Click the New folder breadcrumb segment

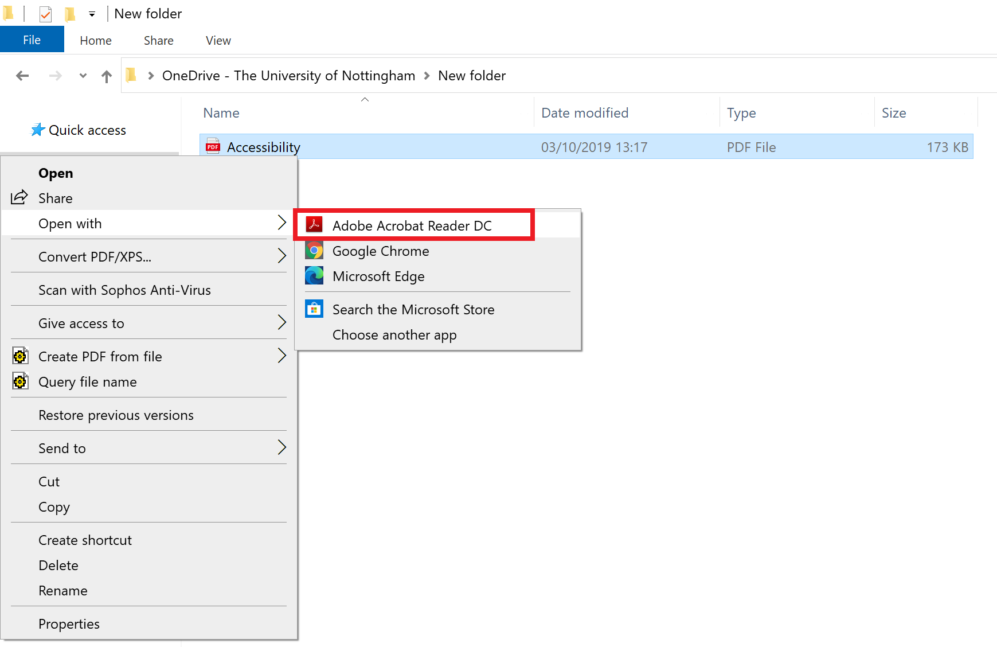pos(472,76)
